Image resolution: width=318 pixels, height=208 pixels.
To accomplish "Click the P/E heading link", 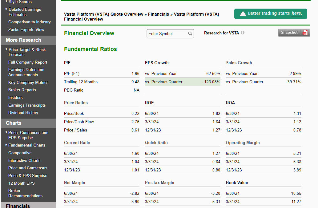I will tap(67, 63).
